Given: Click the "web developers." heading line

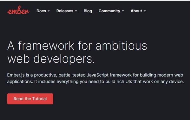Looking at the screenshot, I should [51, 59].
